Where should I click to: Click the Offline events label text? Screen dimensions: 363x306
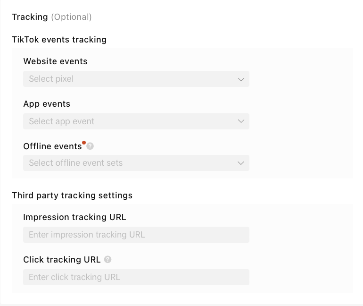52,146
